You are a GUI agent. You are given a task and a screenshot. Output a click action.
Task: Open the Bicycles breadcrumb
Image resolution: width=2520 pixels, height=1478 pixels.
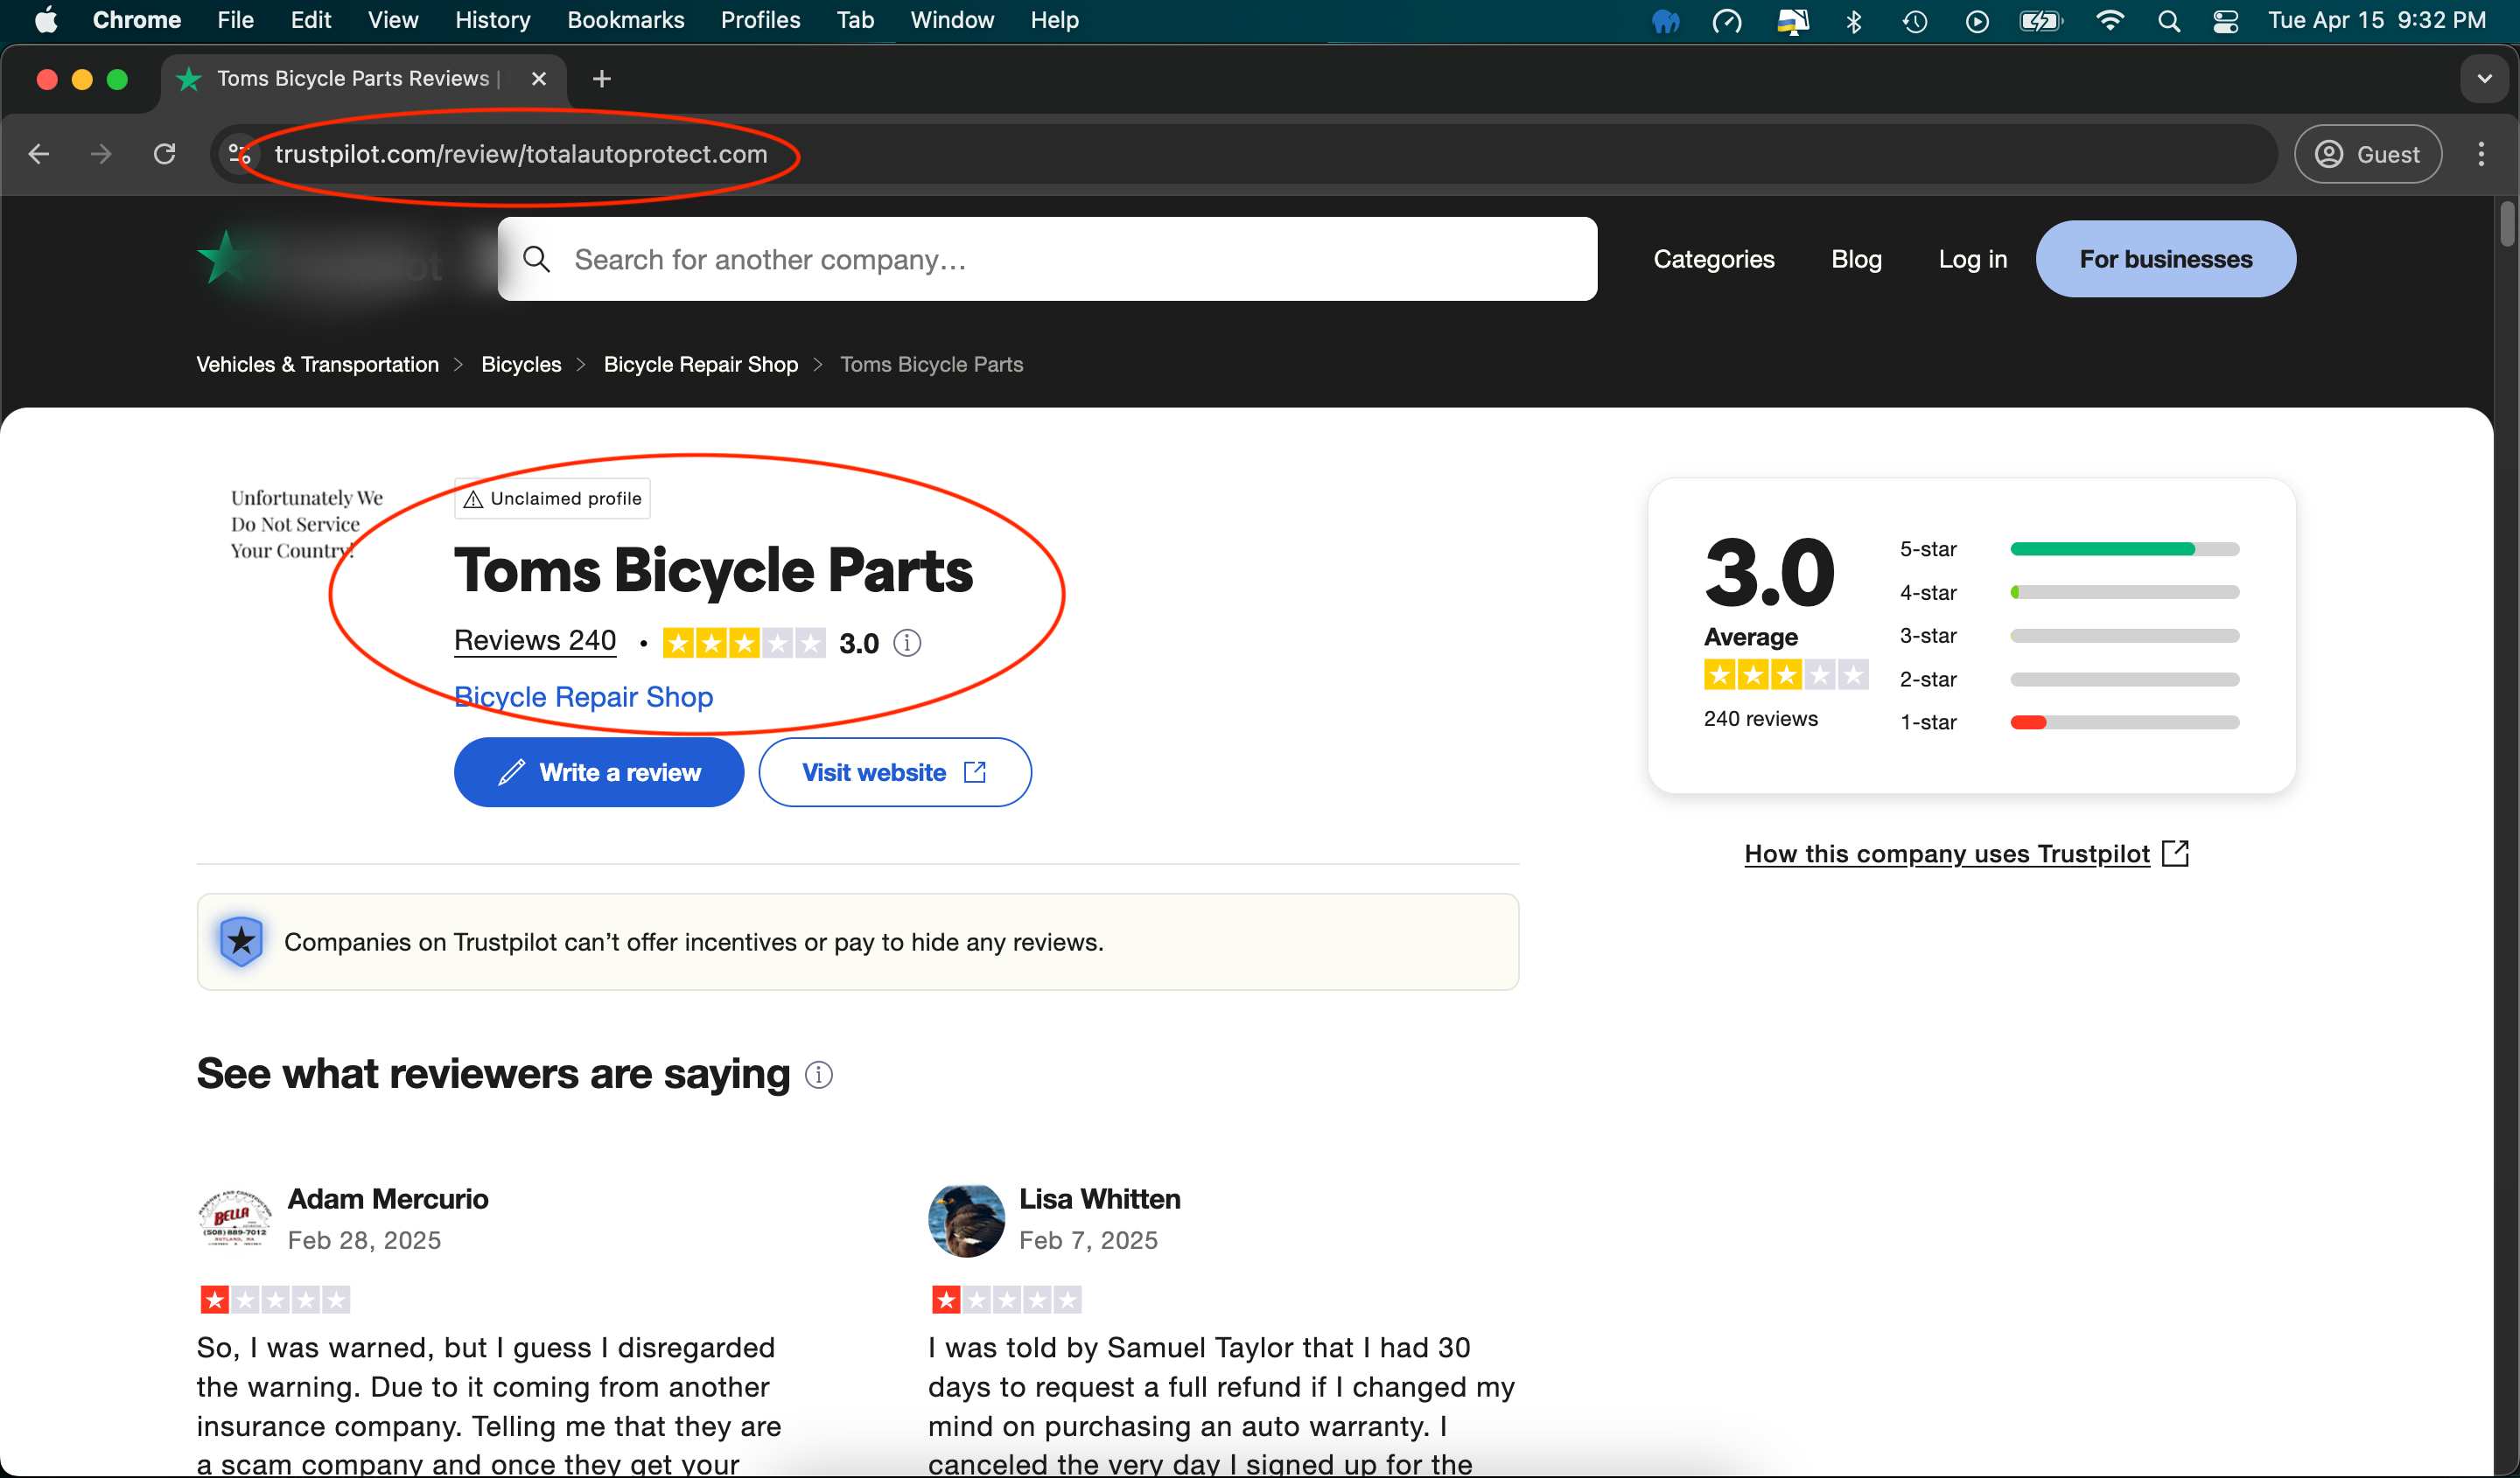point(521,365)
